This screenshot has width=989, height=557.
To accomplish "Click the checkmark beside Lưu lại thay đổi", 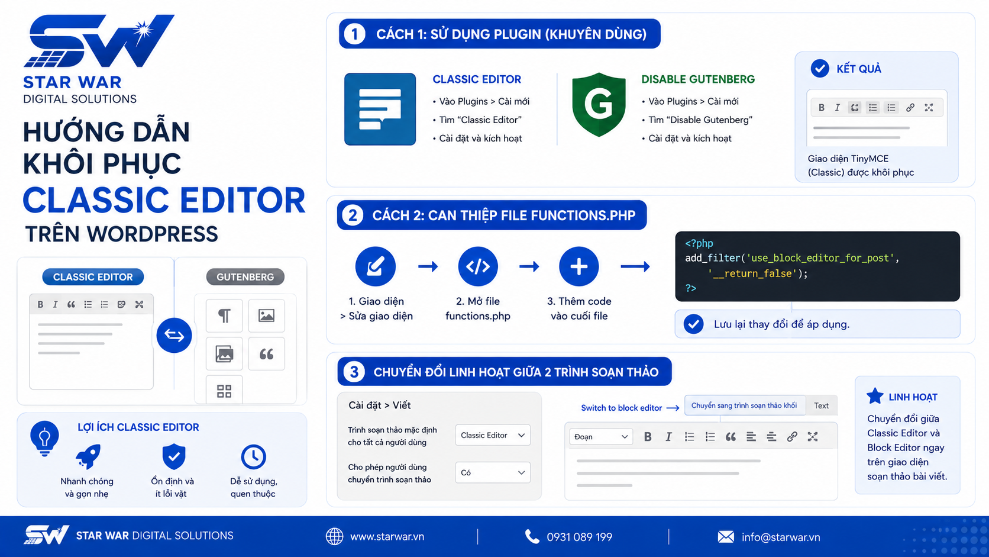I will pos(694,324).
